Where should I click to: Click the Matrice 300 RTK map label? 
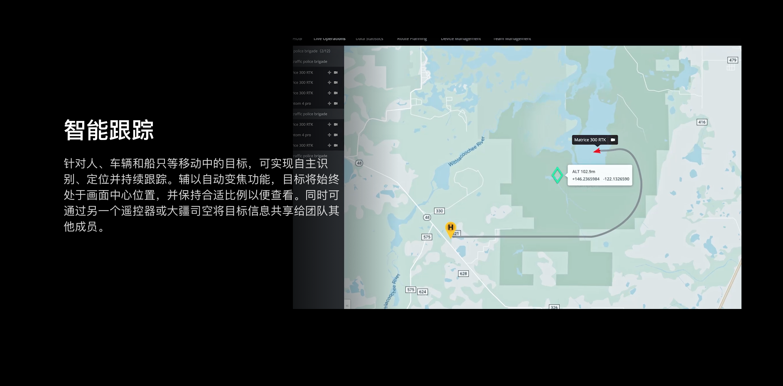click(x=590, y=140)
